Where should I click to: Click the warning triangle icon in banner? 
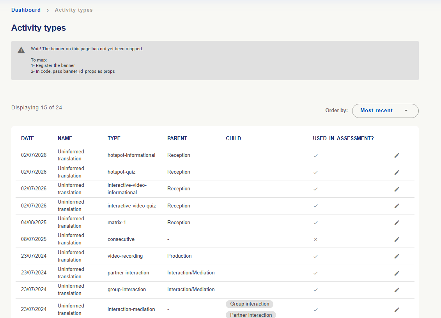(x=21, y=50)
